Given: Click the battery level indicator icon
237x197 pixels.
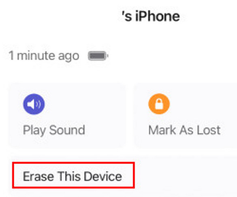Looking at the screenshot, I should 98,56.
